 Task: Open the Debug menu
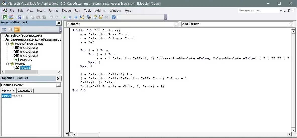pos(66,11)
